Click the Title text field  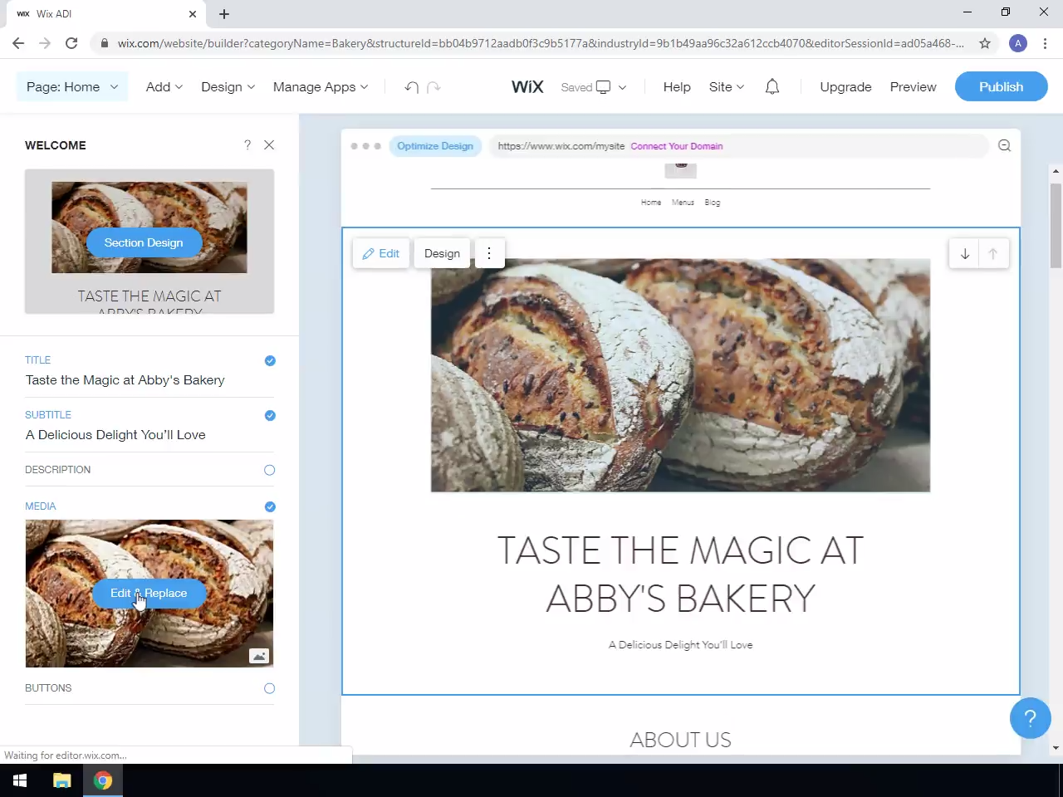point(149,380)
